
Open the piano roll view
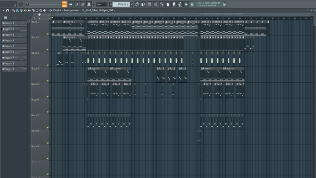coord(143,4)
